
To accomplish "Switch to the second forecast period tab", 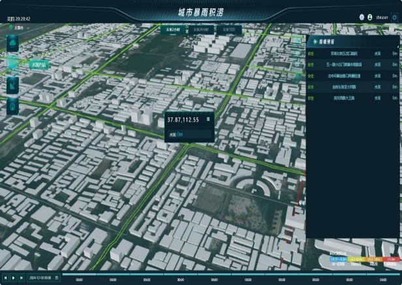I will (x=201, y=30).
